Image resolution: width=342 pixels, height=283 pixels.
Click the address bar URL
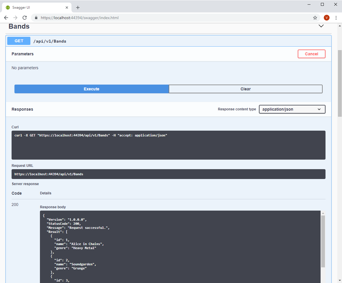(80, 18)
